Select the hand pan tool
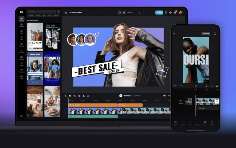236x148 pixels. [x=124, y=12]
